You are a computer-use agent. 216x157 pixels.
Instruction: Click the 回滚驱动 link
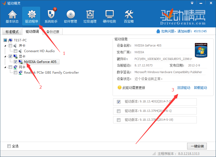(x=184, y=88)
